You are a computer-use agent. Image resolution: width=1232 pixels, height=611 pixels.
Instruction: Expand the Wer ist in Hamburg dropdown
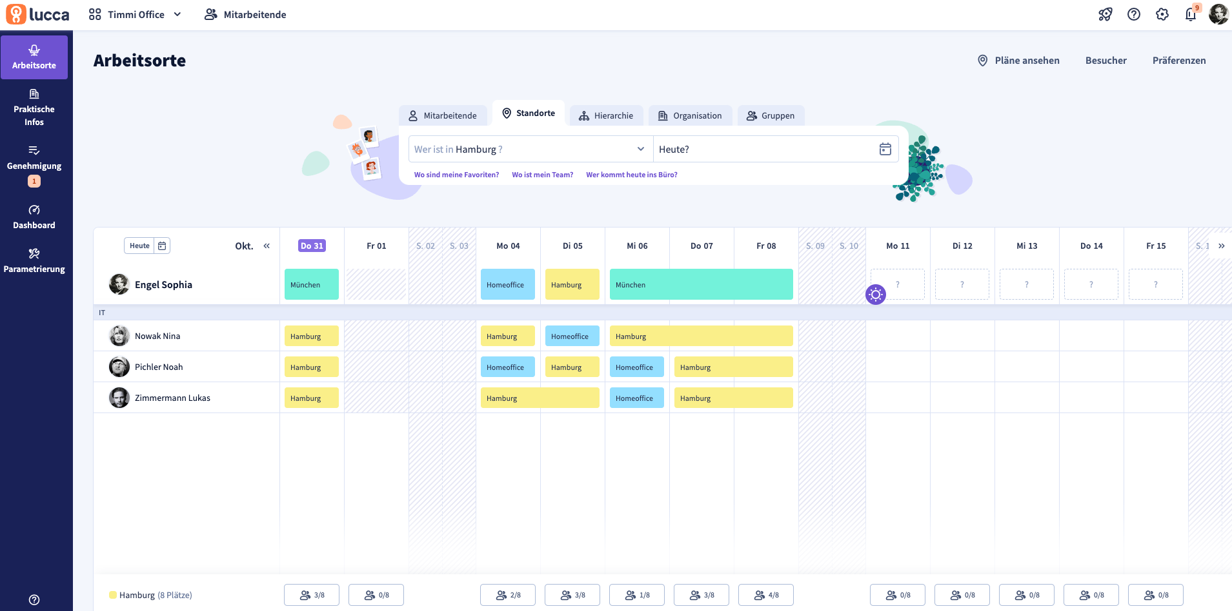[530, 149]
